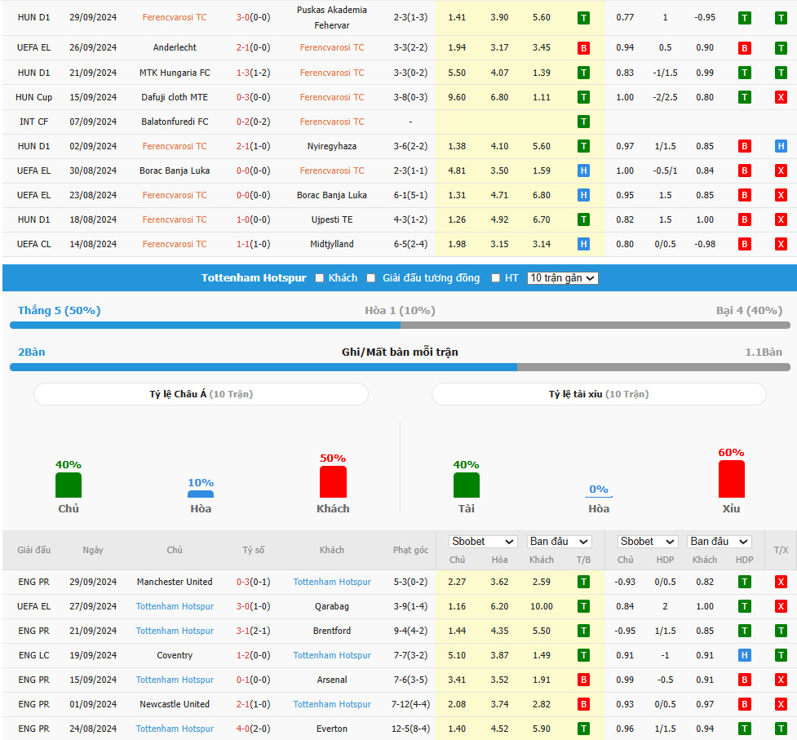Click red X badge in Newcastle United row
797x740 pixels.
click(782, 704)
